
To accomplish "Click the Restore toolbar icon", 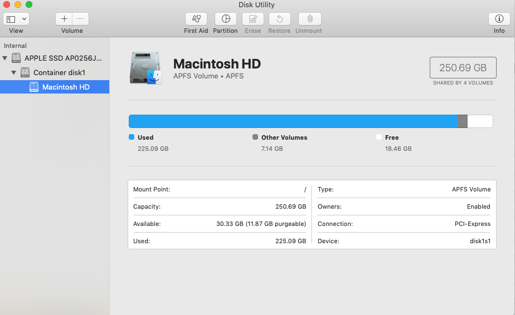I will (x=279, y=19).
